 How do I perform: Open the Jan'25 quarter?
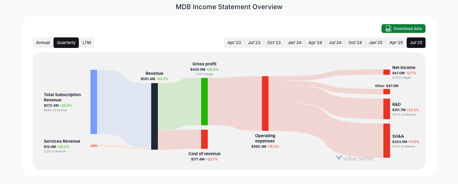pyautogui.click(x=375, y=42)
